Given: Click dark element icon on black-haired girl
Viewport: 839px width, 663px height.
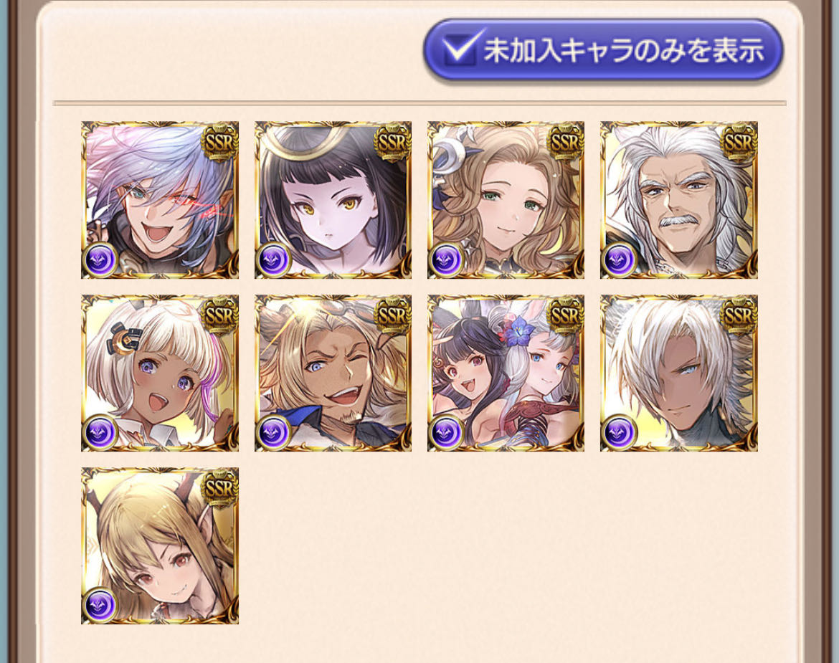Looking at the screenshot, I should (x=273, y=259).
